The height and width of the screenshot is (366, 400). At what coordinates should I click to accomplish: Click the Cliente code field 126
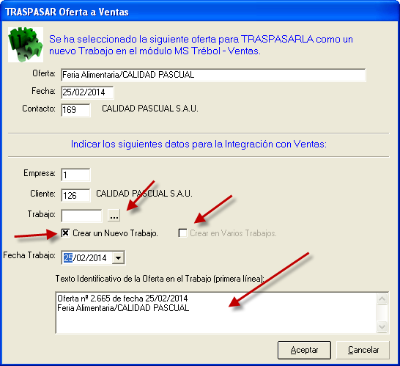(75, 196)
